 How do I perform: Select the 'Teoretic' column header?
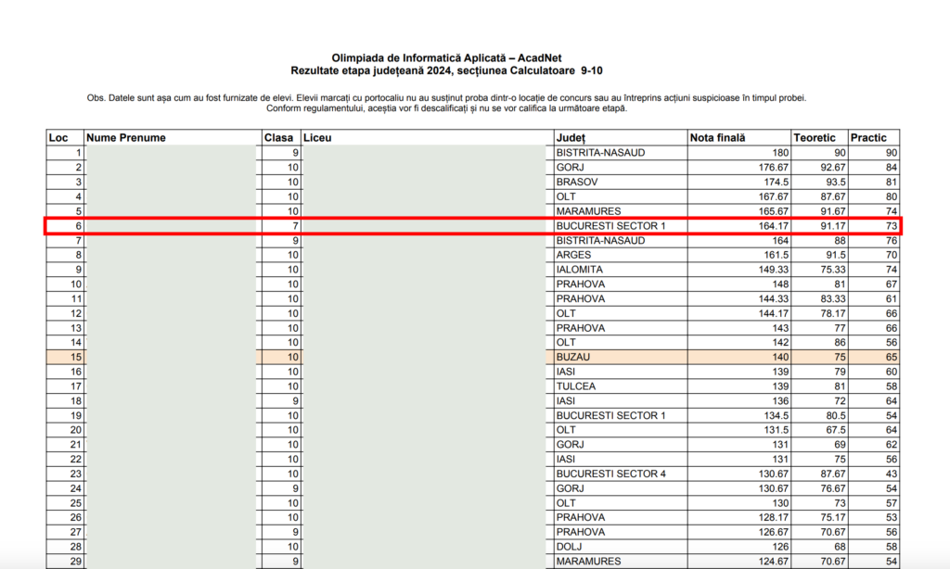pyautogui.click(x=816, y=138)
